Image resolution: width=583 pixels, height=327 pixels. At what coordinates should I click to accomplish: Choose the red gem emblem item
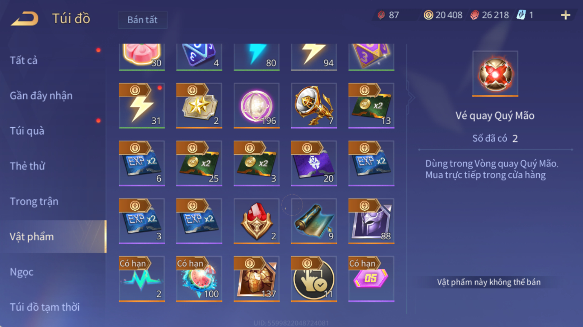[257, 221]
